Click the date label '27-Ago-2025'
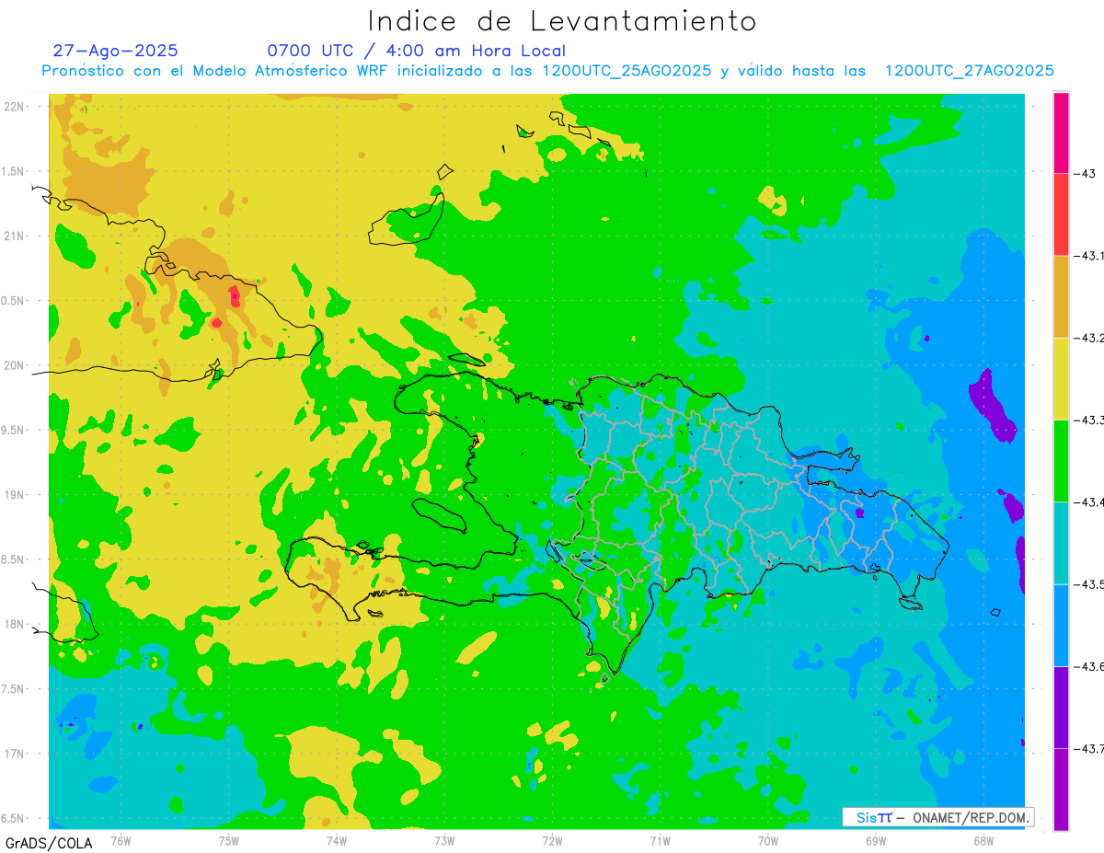1104x853 pixels. point(115,51)
